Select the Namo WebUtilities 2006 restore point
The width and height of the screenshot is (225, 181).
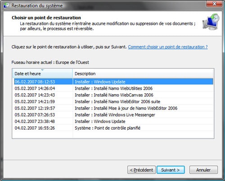113,88
